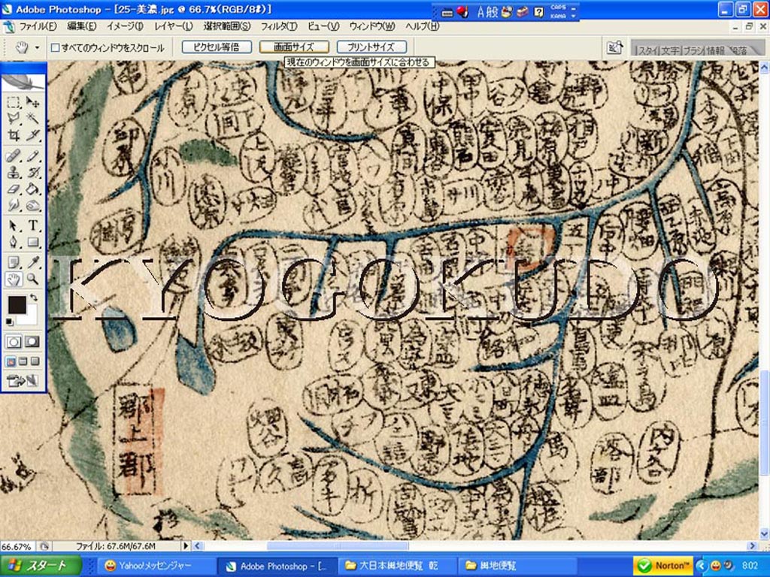Select the Zoom magnifier tool

pyautogui.click(x=32, y=279)
